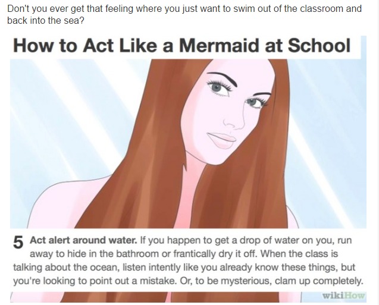
Task: Click the woman's right eyebrow
Action: click(x=222, y=77)
